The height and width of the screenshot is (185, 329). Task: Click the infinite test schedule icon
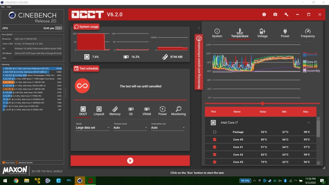82,86
